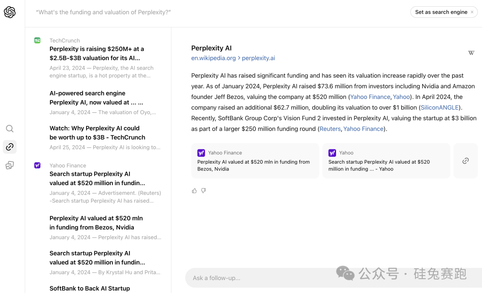Click the thumbs up feedback icon

194,191
